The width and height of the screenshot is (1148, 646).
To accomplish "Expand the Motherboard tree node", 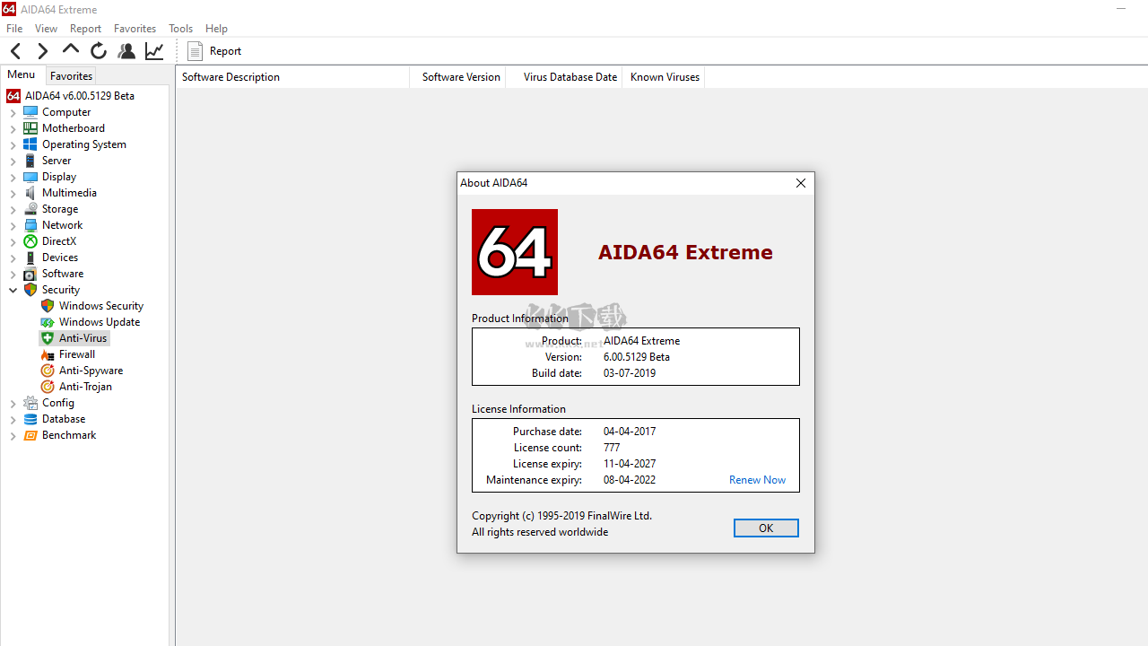I will (x=13, y=129).
